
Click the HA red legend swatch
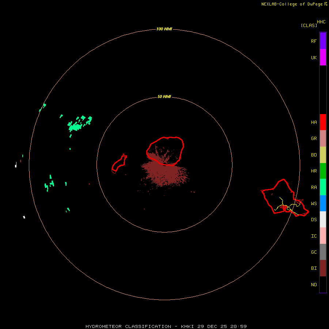(x=323, y=122)
